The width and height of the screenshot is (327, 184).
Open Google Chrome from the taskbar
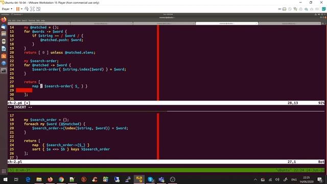point(61,179)
